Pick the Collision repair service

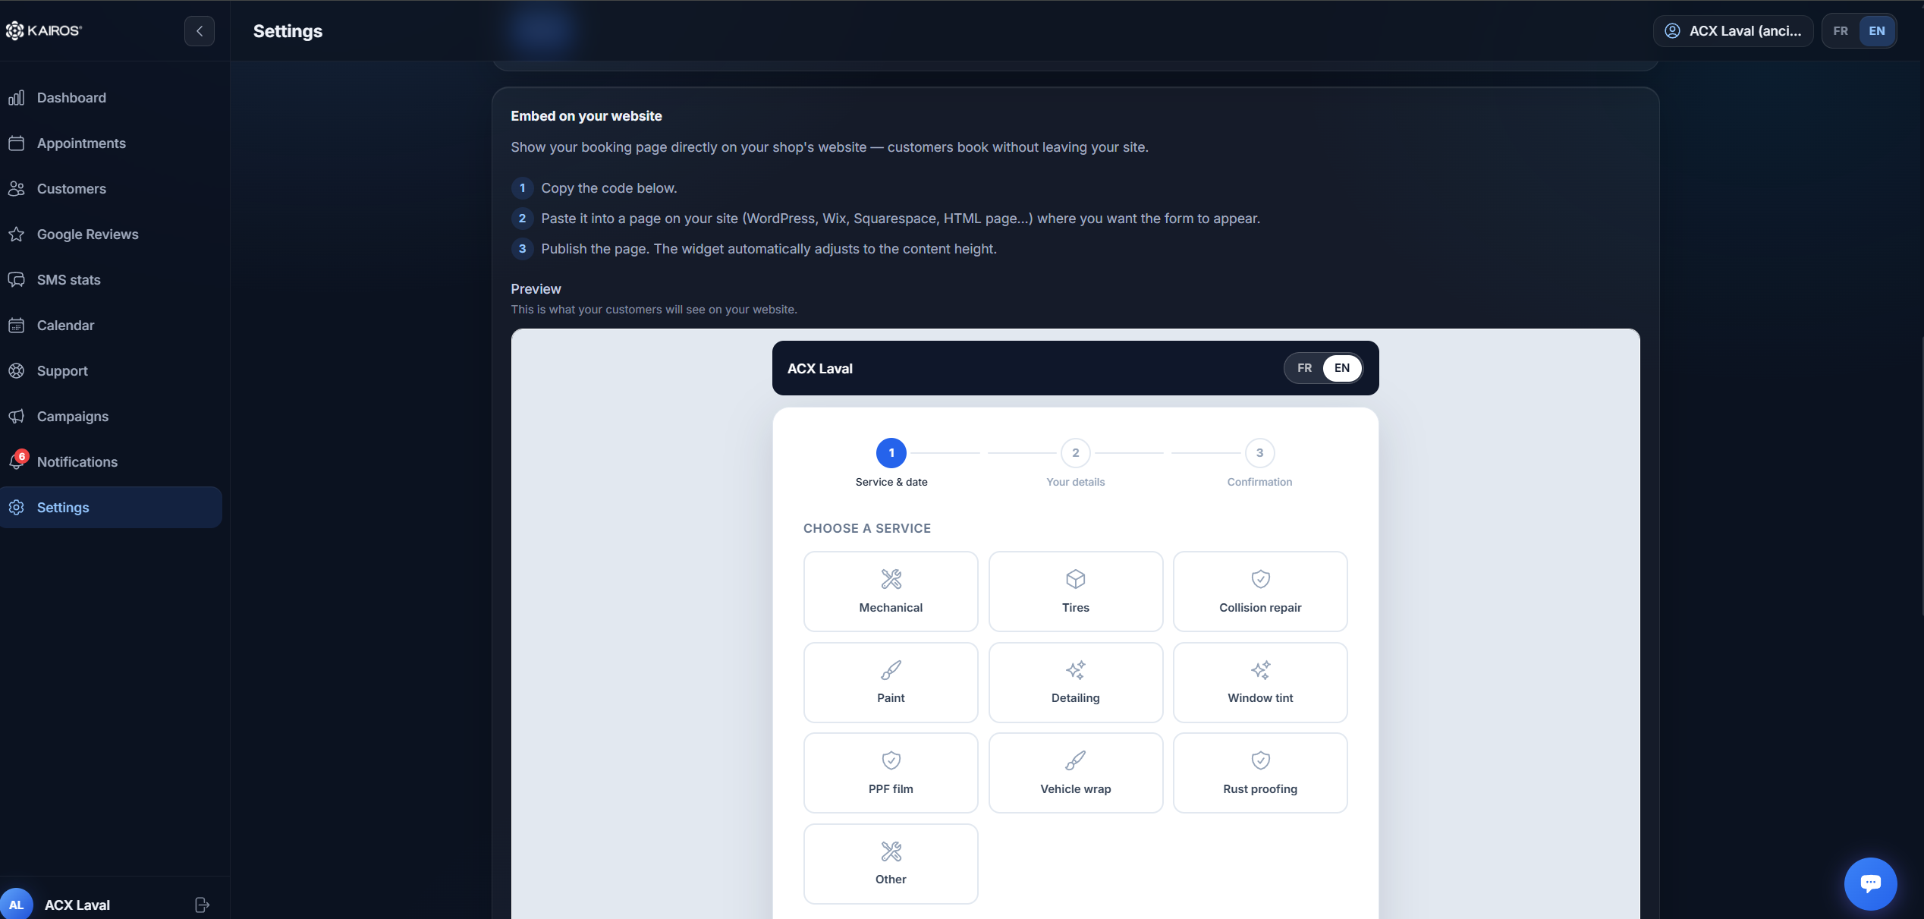pos(1260,591)
